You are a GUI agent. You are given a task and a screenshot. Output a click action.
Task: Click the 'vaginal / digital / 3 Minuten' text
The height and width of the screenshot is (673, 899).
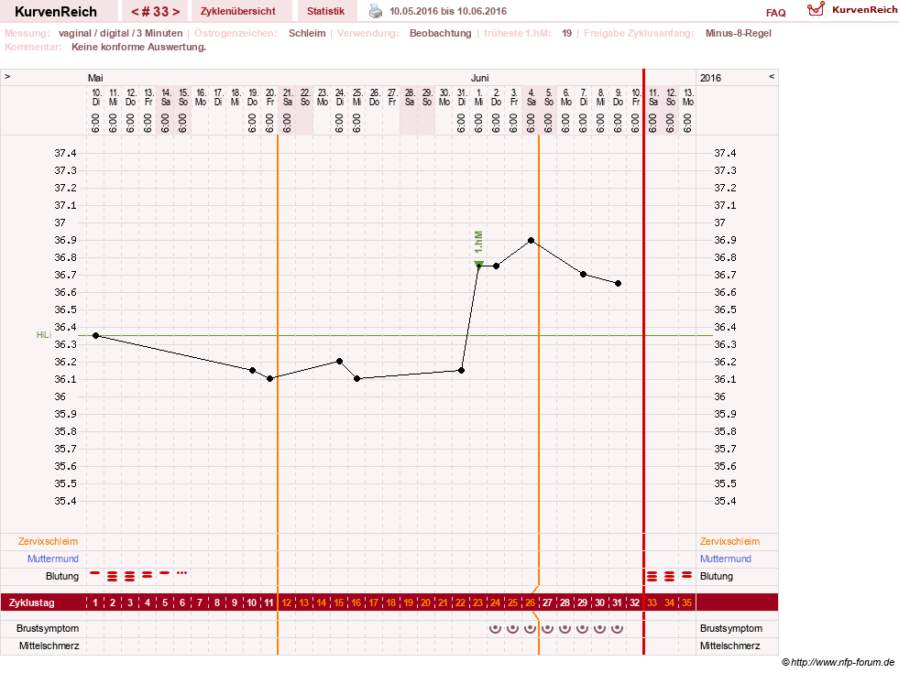point(120,33)
